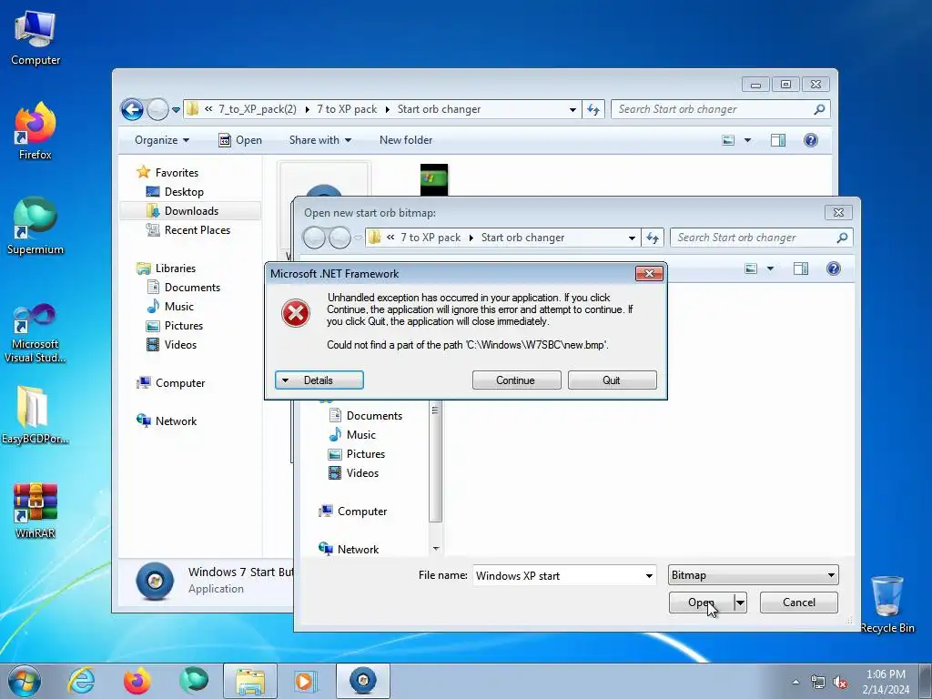This screenshot has width=932, height=699.
Task: Open Firefox desktop shortcut
Action: click(35, 131)
